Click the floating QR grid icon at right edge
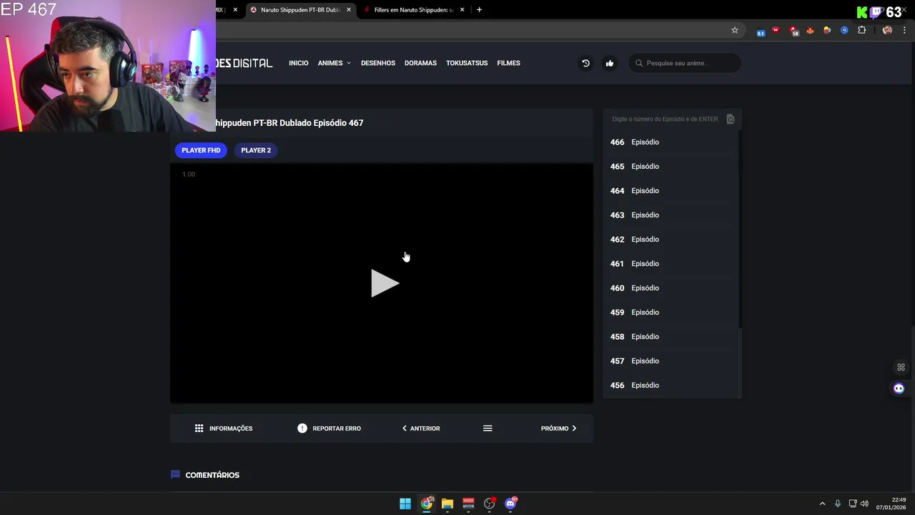915x515 pixels. click(901, 368)
